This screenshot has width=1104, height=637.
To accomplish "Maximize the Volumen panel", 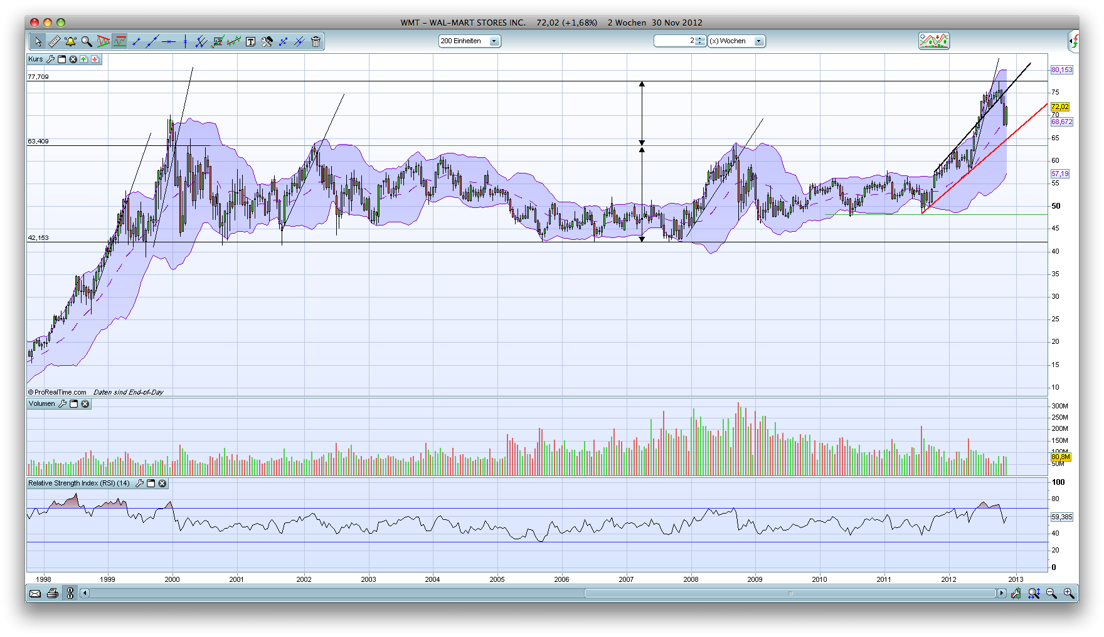I will (x=73, y=403).
